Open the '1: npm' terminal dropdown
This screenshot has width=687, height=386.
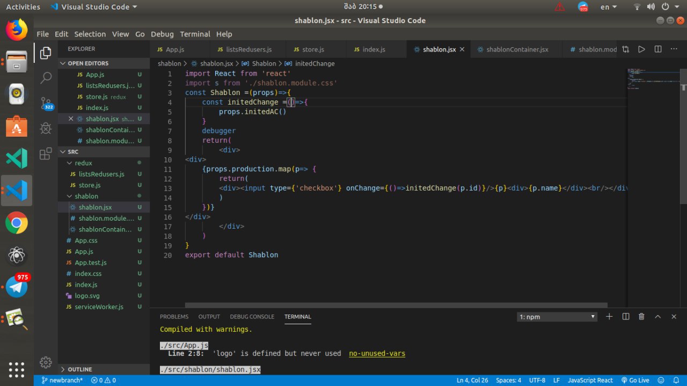click(x=557, y=317)
